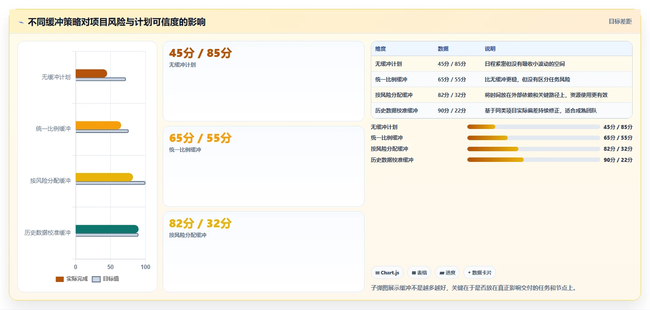Click description starting 将时间放在外部依赖
The image size is (650, 310).
click(x=546, y=95)
